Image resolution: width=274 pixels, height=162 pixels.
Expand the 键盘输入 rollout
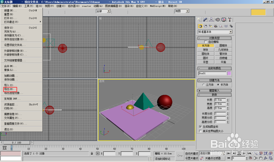pos(215,90)
